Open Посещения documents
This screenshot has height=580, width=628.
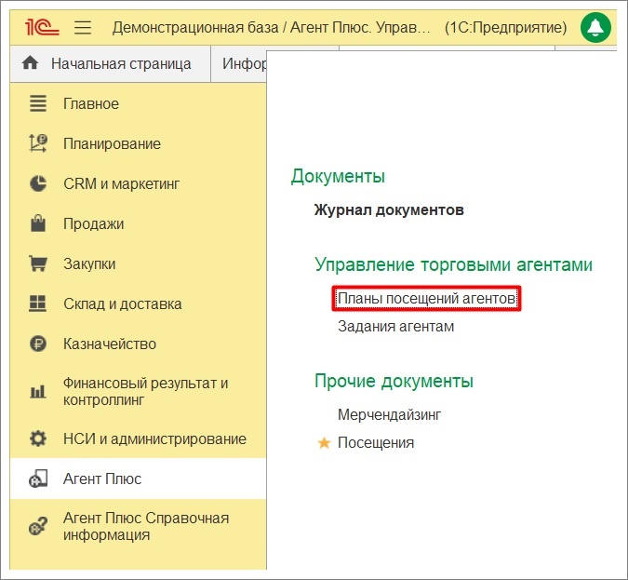(x=376, y=442)
